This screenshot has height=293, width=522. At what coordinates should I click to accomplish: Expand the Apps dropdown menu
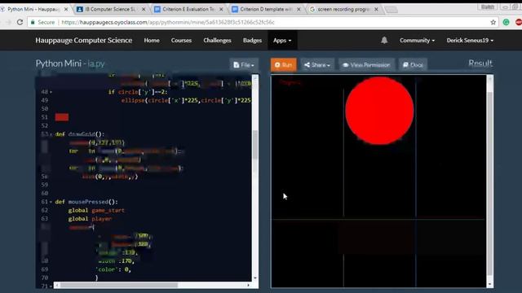(282, 40)
